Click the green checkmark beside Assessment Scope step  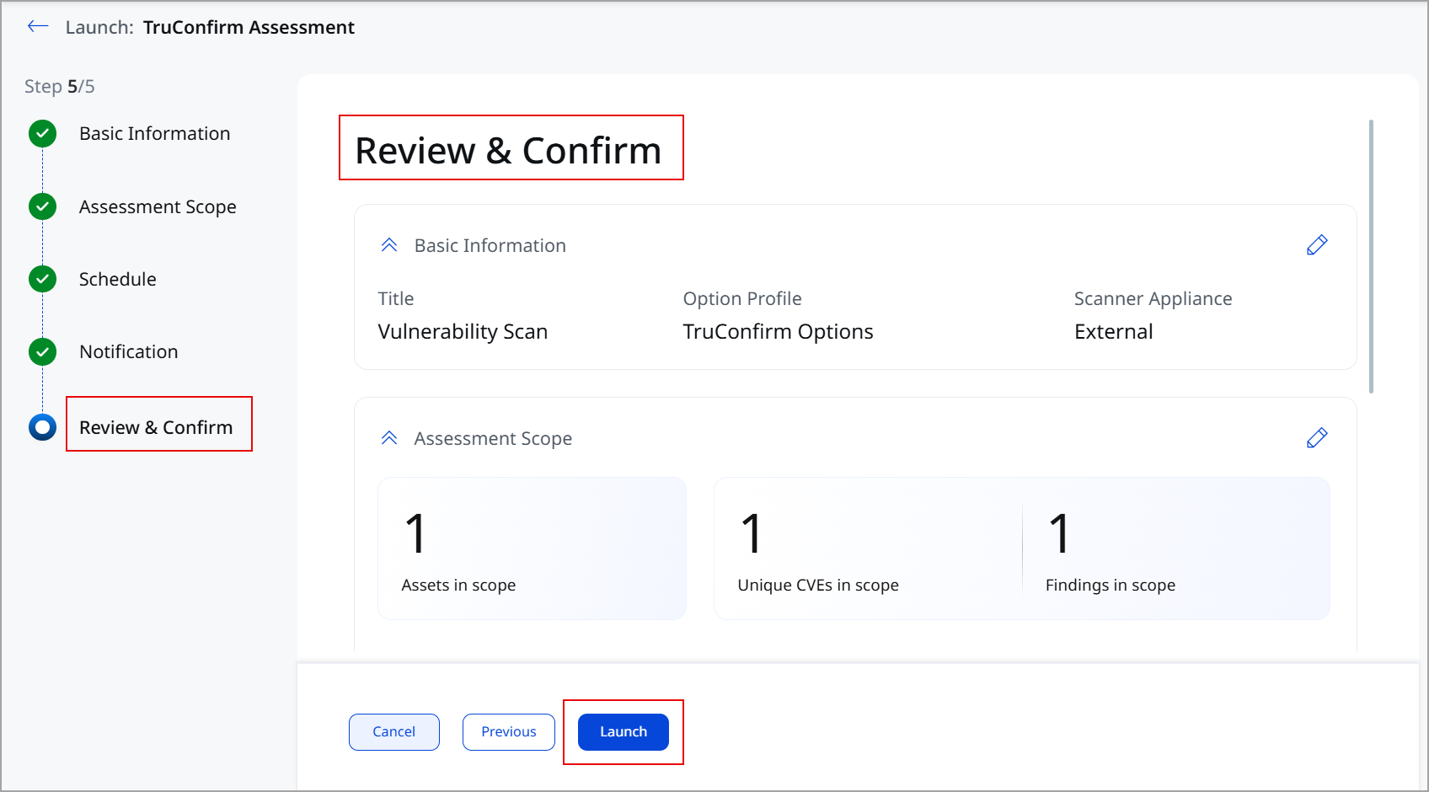[x=42, y=206]
